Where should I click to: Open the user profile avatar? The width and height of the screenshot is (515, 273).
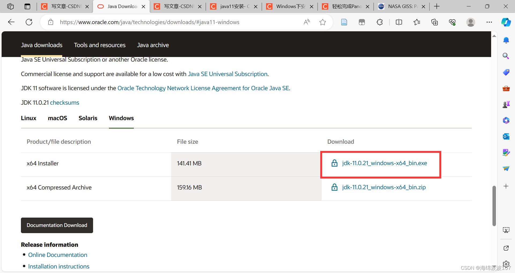point(470,22)
